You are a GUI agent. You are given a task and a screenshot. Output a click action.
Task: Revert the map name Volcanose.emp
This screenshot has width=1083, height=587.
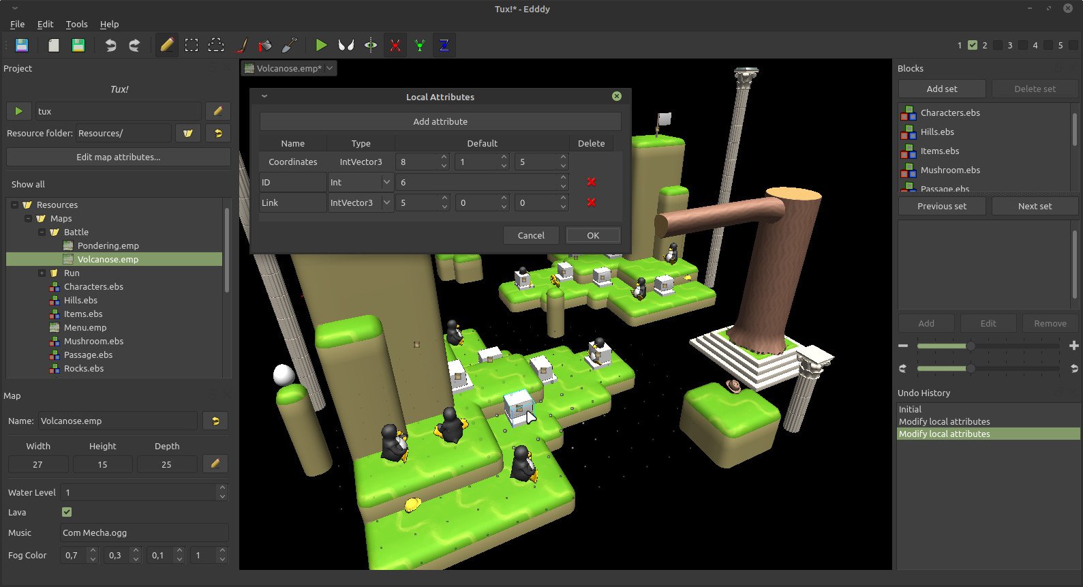(x=215, y=421)
